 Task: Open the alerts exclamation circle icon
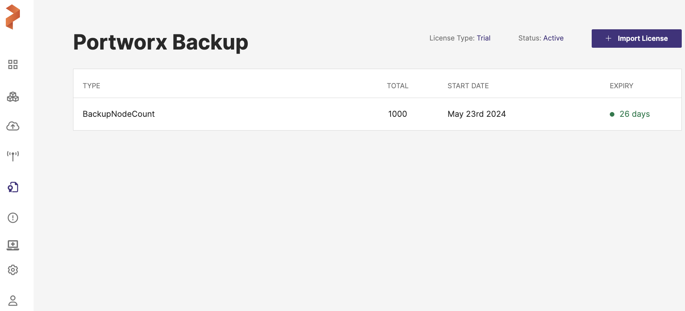point(13,218)
